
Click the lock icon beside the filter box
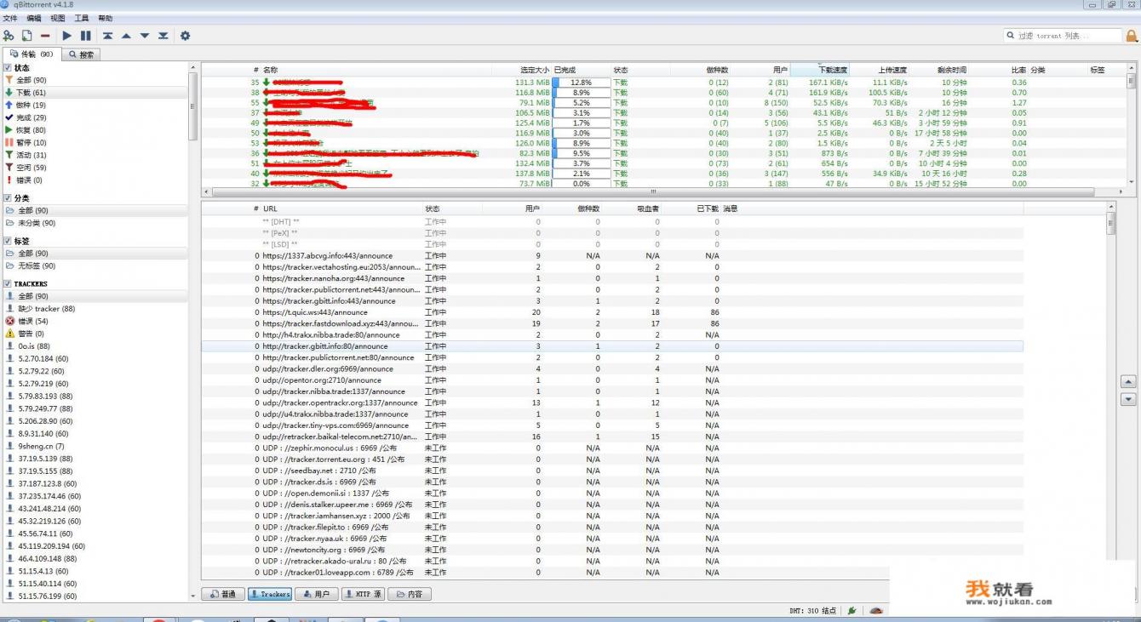[1132, 36]
